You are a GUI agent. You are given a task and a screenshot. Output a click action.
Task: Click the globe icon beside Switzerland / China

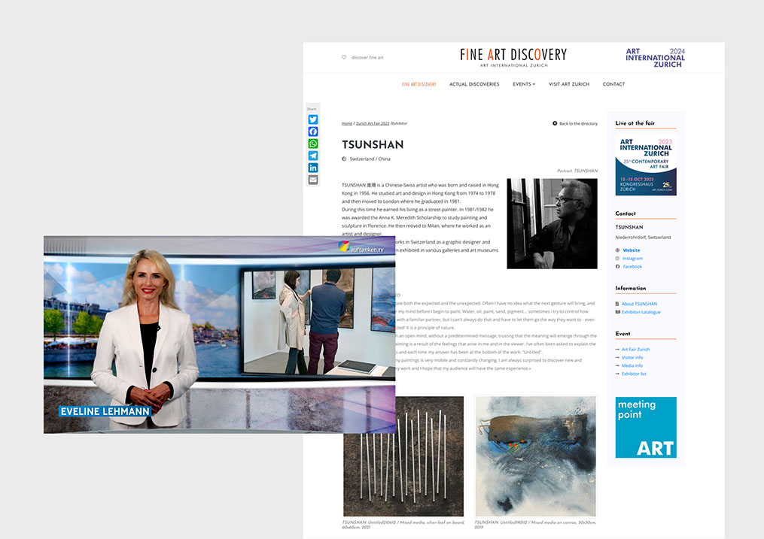coord(344,159)
